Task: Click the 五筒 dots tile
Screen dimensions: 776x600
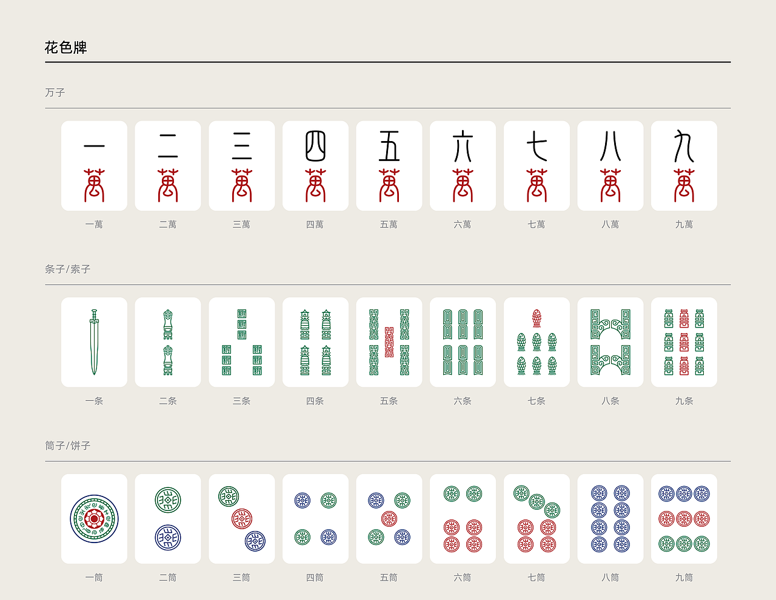Action: click(389, 519)
